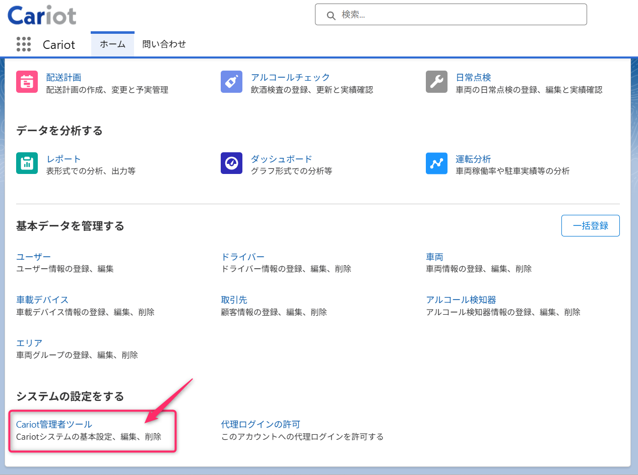
Task: Open the 車両 link
Action: (x=435, y=257)
